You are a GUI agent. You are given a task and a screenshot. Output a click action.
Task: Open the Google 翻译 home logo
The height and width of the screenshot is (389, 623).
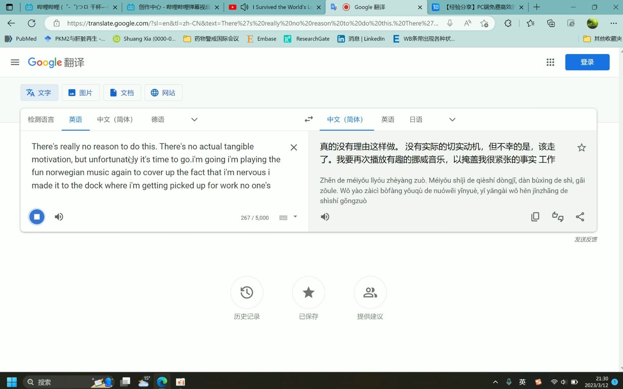click(56, 62)
